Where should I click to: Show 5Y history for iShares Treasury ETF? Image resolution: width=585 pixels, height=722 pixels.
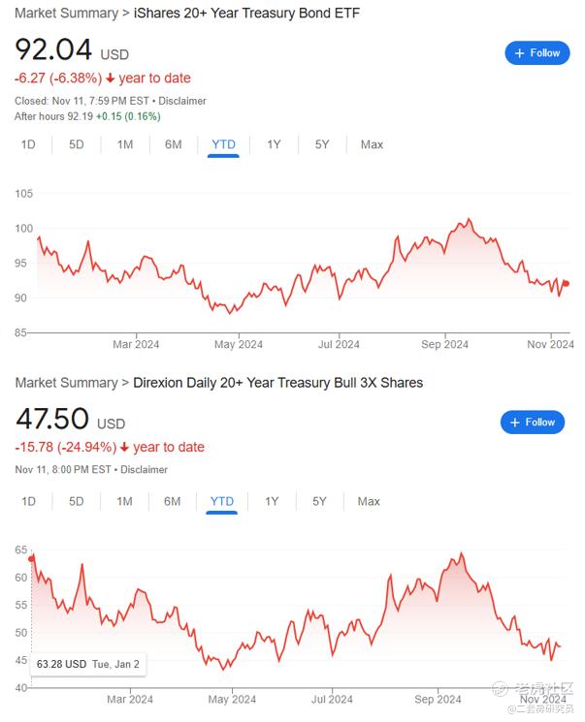click(322, 144)
